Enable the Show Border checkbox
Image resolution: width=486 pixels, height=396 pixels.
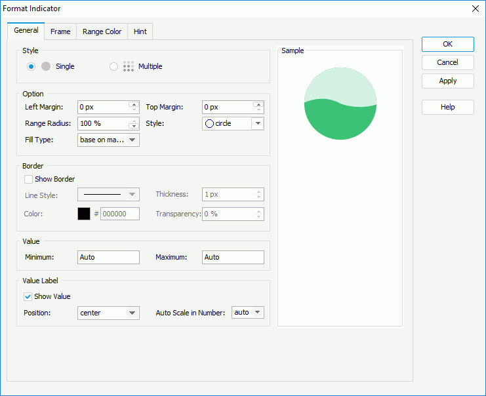point(28,179)
